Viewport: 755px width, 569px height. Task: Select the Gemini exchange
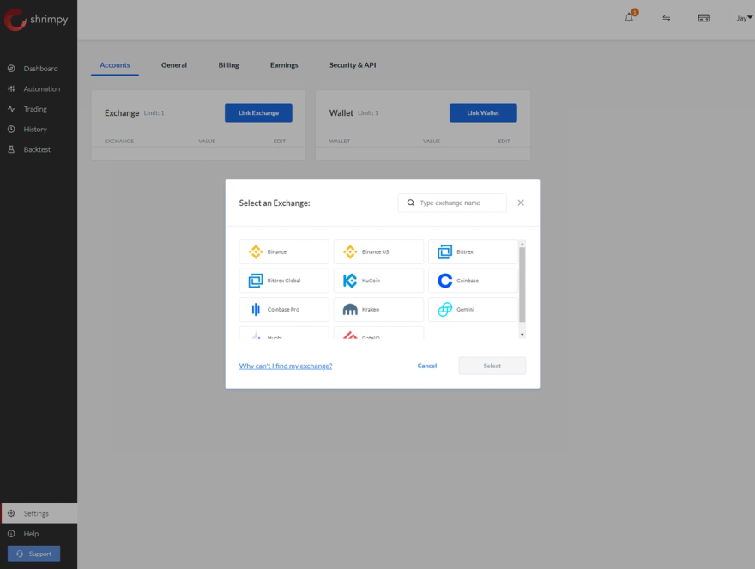(474, 309)
